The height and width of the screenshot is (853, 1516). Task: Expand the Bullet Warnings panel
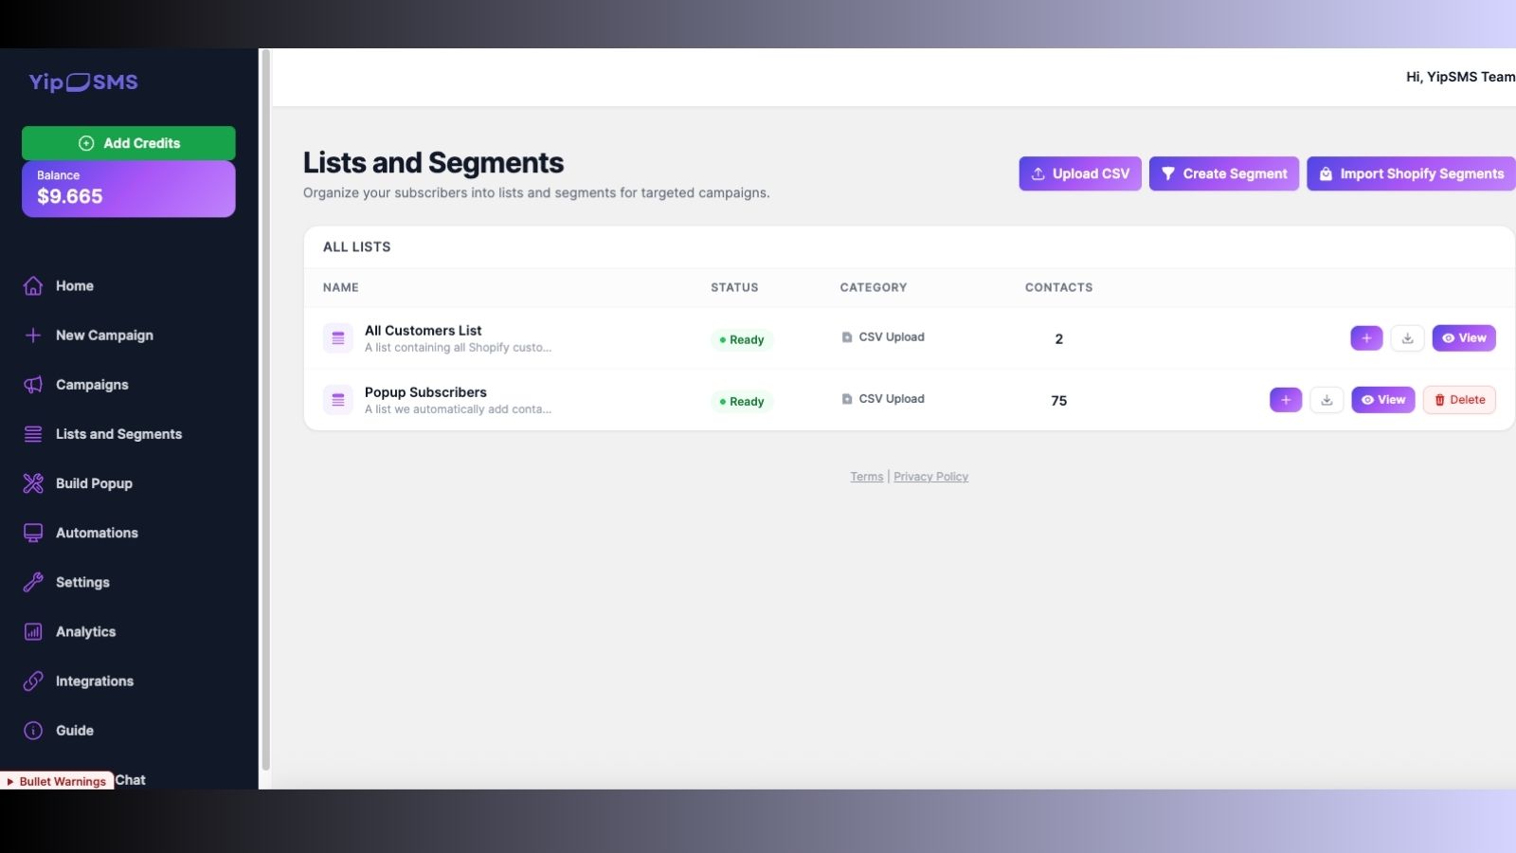57,781
